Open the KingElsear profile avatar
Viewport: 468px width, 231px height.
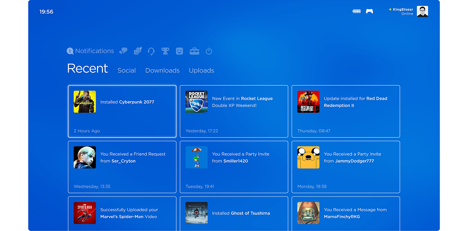tap(422, 11)
